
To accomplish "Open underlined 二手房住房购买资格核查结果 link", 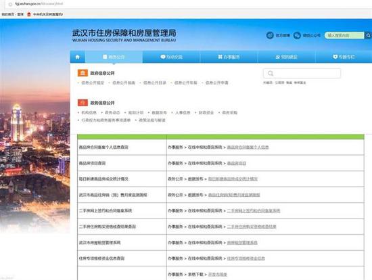I will point(252,227).
